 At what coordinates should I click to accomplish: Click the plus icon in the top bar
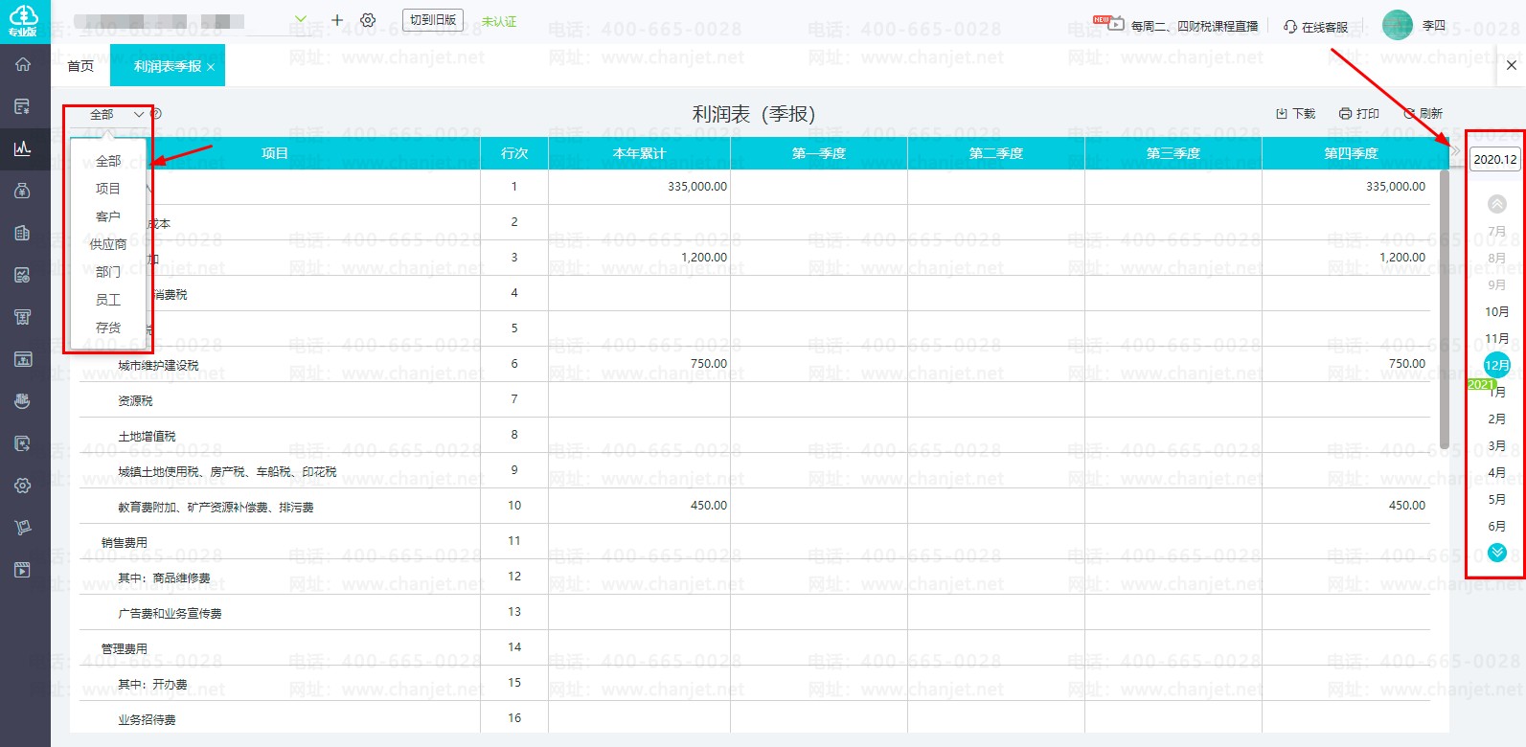point(337,20)
